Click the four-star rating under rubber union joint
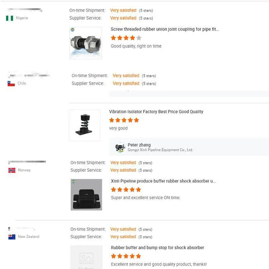Screen dimensions: 269x269 [126, 38]
